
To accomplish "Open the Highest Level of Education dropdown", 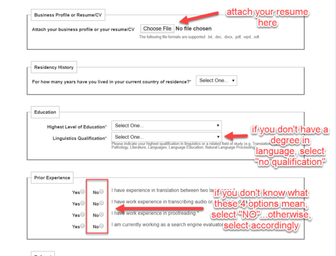I will tap(167, 126).
